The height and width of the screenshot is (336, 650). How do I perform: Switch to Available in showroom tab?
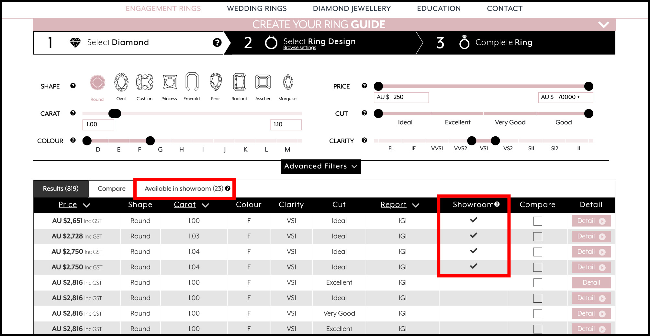[x=184, y=189]
